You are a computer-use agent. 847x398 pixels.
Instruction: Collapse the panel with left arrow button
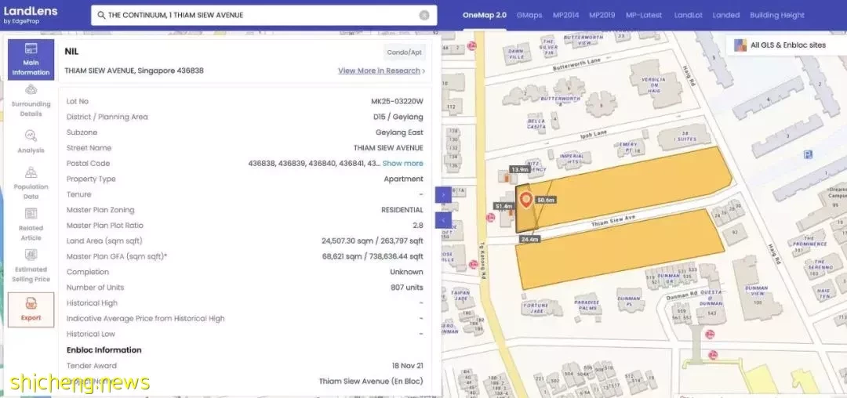coord(443,220)
